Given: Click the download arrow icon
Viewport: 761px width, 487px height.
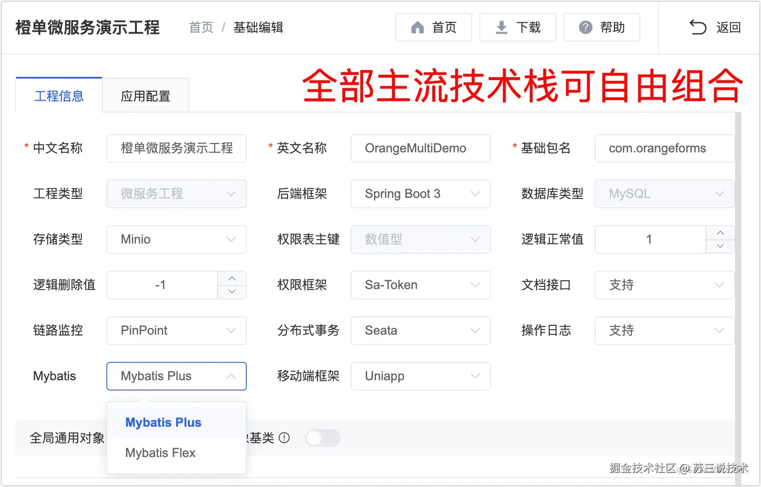Looking at the screenshot, I should tap(502, 28).
